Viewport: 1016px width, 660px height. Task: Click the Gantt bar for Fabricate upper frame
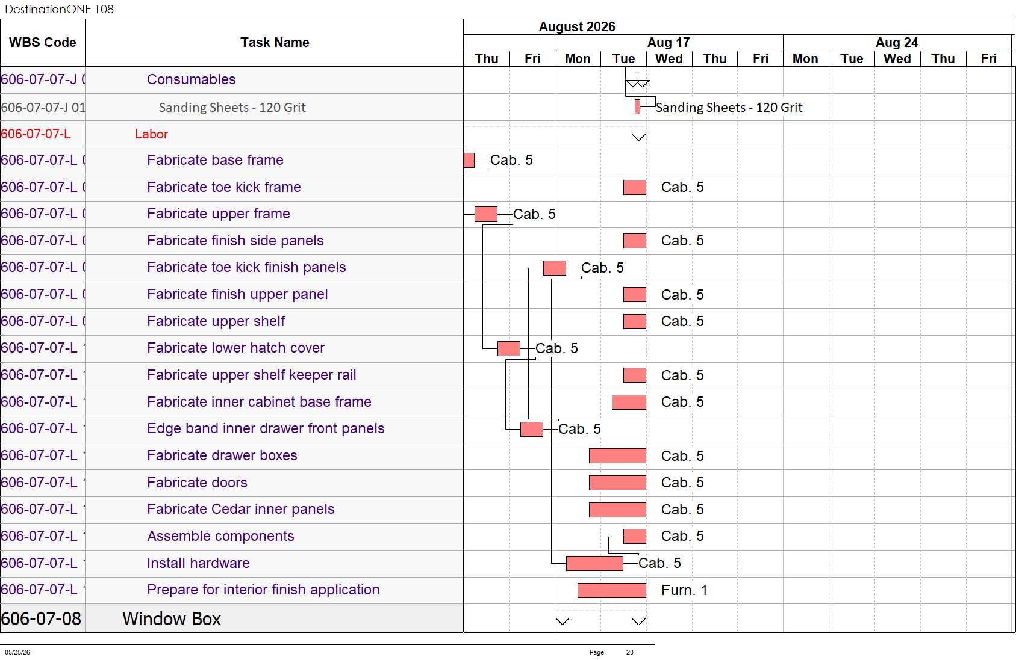tap(486, 214)
